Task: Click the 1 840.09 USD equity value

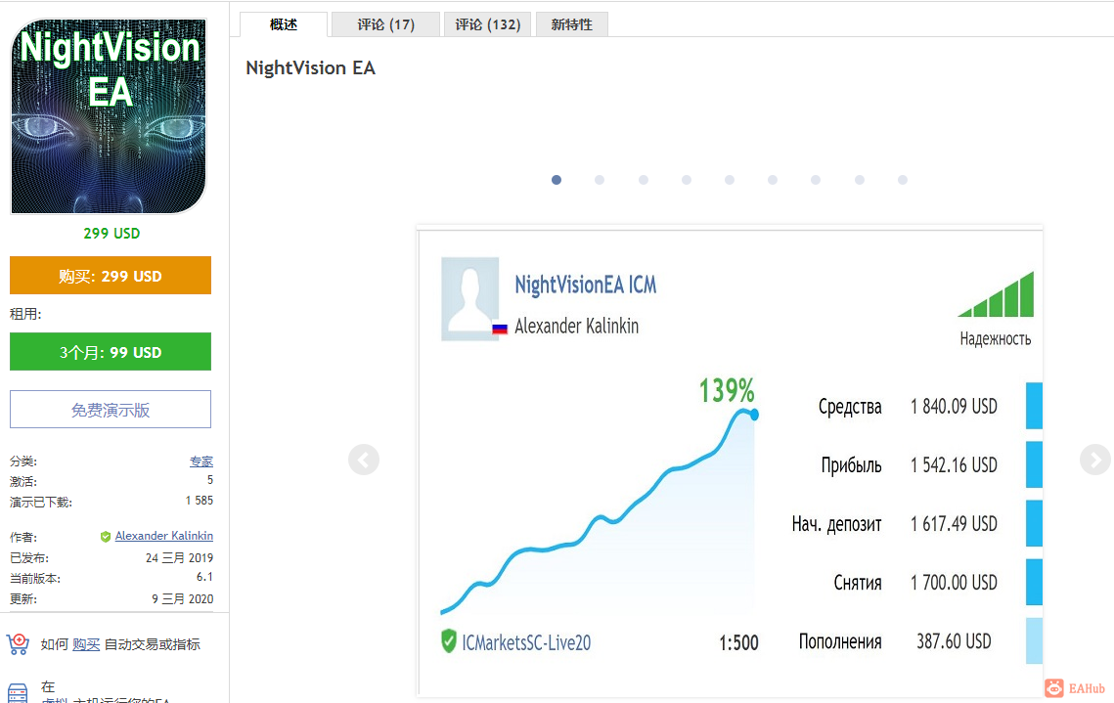Action: (954, 406)
